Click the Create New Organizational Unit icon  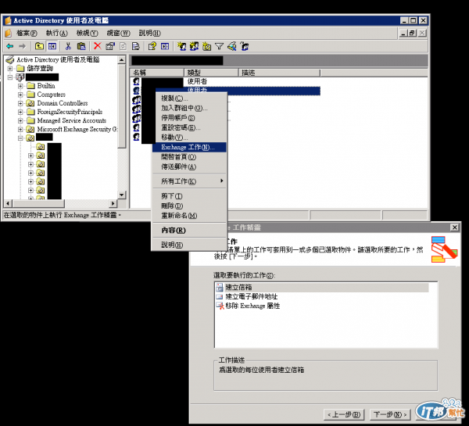pos(206,46)
